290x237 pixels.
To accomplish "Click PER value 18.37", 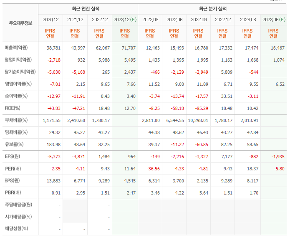I will (252, 169).
